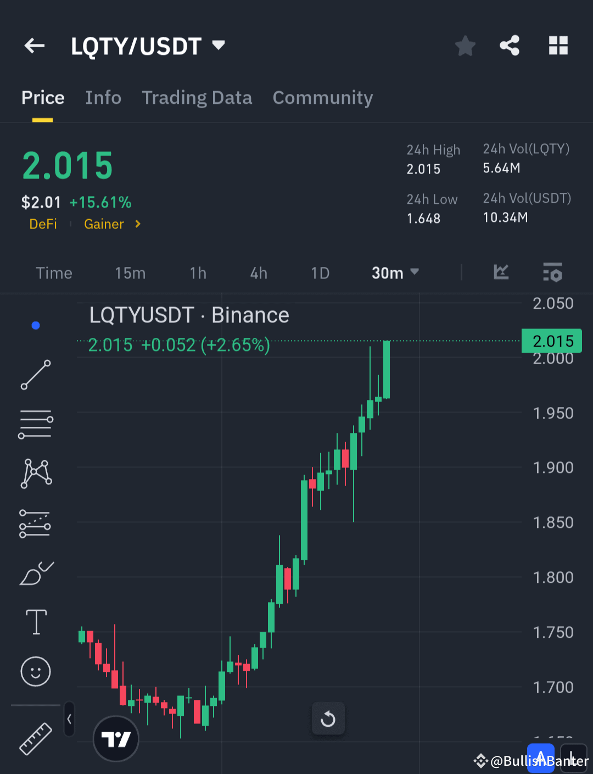Image resolution: width=593 pixels, height=774 pixels.
Task: Collapse the drawing tools sidebar
Action: (69, 719)
